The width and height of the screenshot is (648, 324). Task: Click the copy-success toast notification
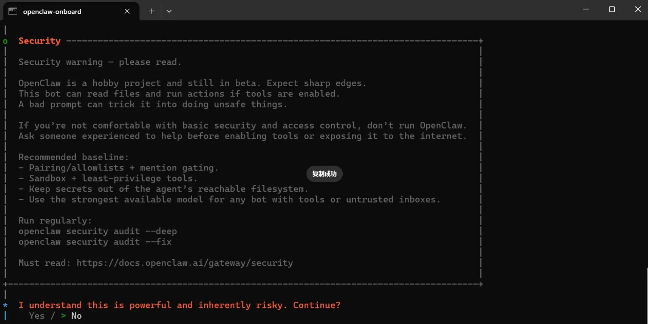324,174
